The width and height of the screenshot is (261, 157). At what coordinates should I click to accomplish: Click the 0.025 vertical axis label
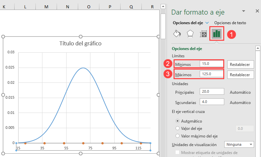10,68
